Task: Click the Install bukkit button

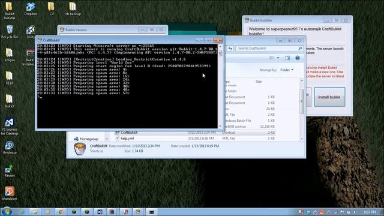Action: click(x=329, y=97)
